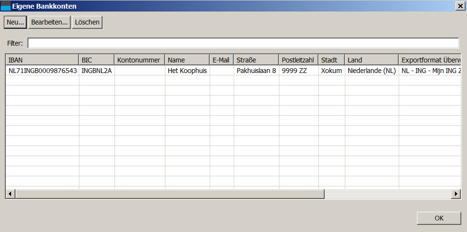Sort by the BIC column header
467x232 pixels.
click(97, 60)
